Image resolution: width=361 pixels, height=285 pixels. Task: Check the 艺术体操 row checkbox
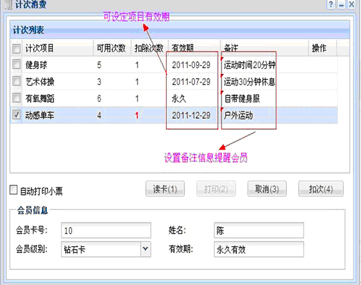[17, 81]
